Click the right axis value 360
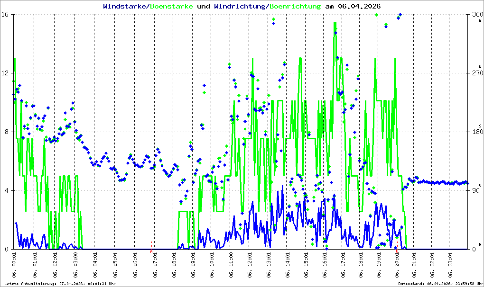Viewport: 484px width, 287px height. click(x=477, y=15)
